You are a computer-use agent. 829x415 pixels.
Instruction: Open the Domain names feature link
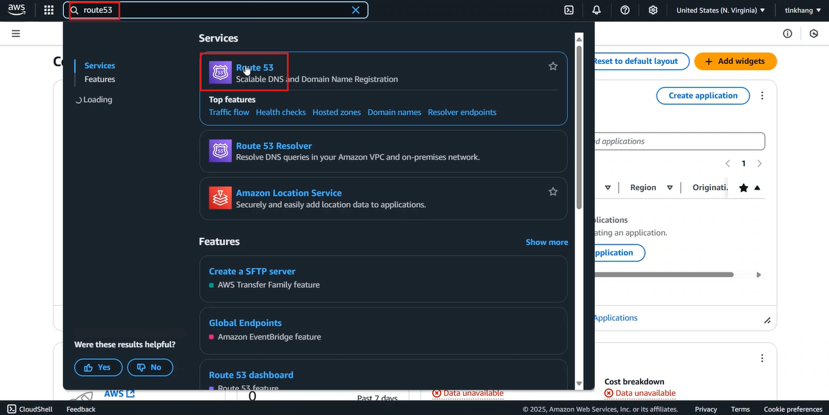(x=394, y=112)
